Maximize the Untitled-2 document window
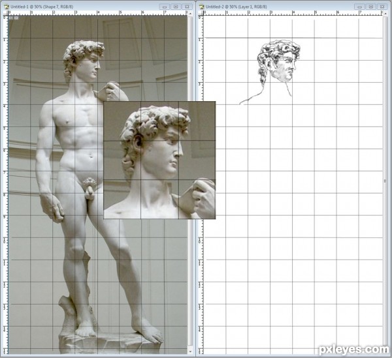The image size is (392, 358). [x=371, y=7]
